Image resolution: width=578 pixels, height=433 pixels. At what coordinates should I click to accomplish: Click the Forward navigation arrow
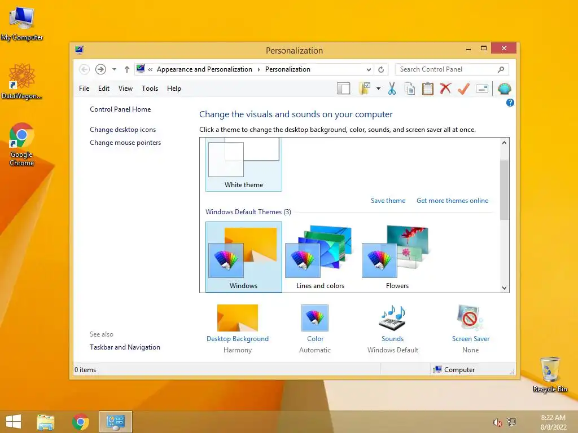pos(100,69)
